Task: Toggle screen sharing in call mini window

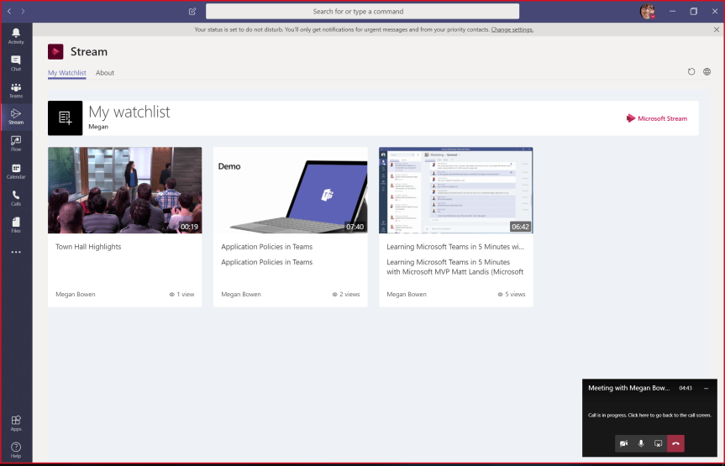Action: pyautogui.click(x=659, y=443)
